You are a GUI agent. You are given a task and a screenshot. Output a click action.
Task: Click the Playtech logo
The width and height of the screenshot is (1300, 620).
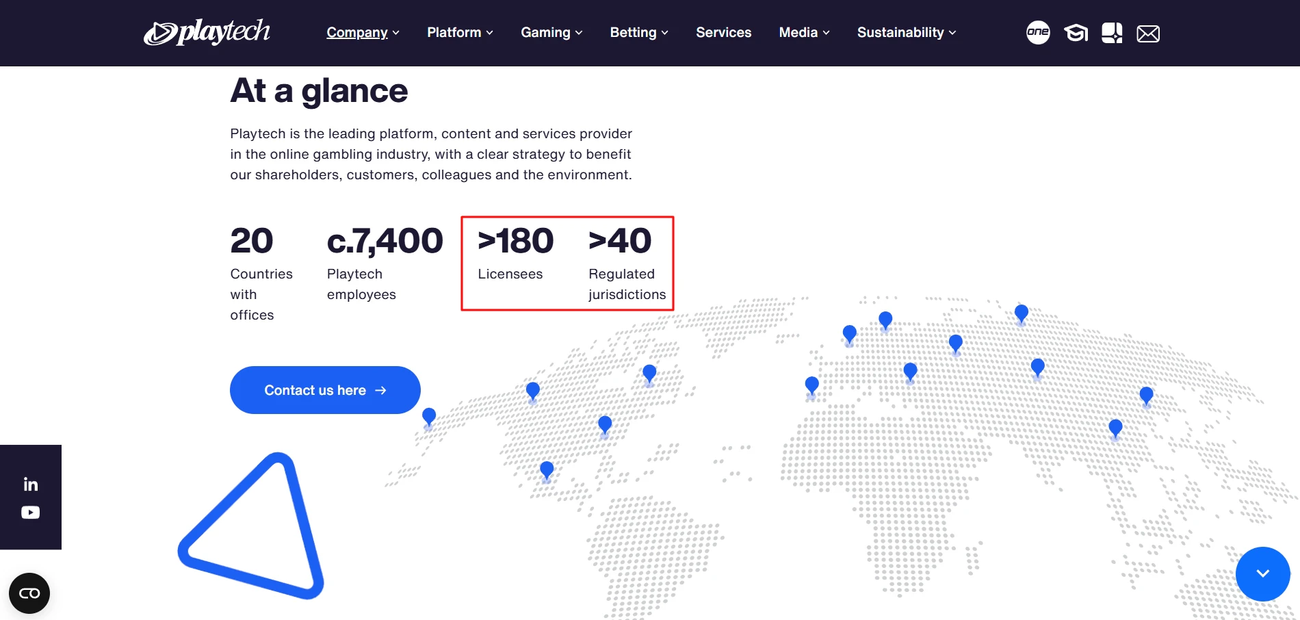tap(207, 32)
